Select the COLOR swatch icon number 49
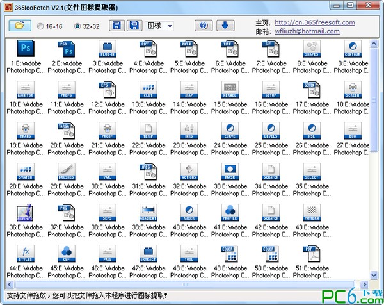Image resolution: width=384 pixels, height=305 pixels. 230,253
